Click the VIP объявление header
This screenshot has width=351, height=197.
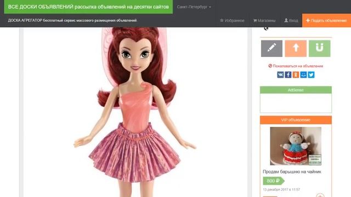(296, 120)
